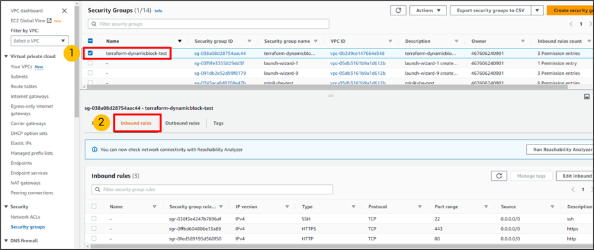Collapse the Virtual private cloud section
Image resolution: width=594 pixels, height=250 pixels.
[6, 56]
